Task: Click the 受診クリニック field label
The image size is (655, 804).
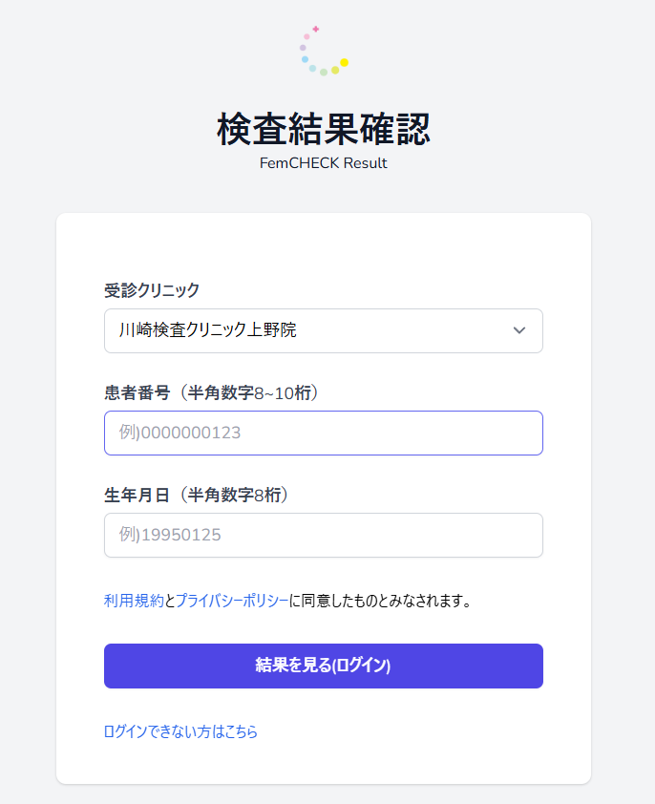Action: pyautogui.click(x=152, y=290)
